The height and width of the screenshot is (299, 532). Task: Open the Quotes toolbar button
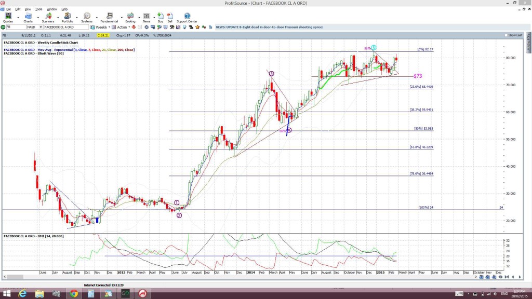[8, 18]
